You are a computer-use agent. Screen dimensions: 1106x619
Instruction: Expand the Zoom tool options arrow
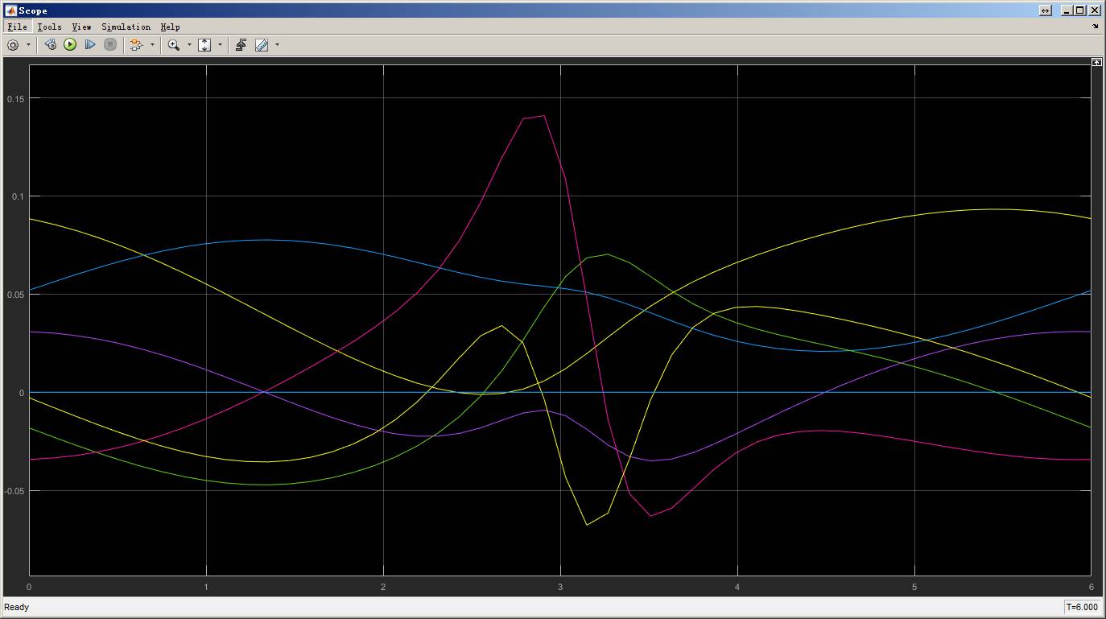click(189, 45)
